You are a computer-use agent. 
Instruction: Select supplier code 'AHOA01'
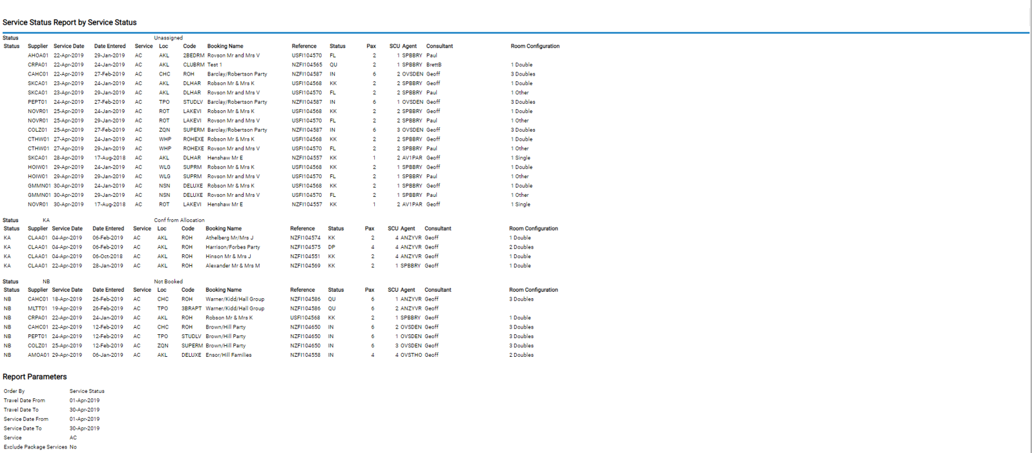click(x=38, y=55)
